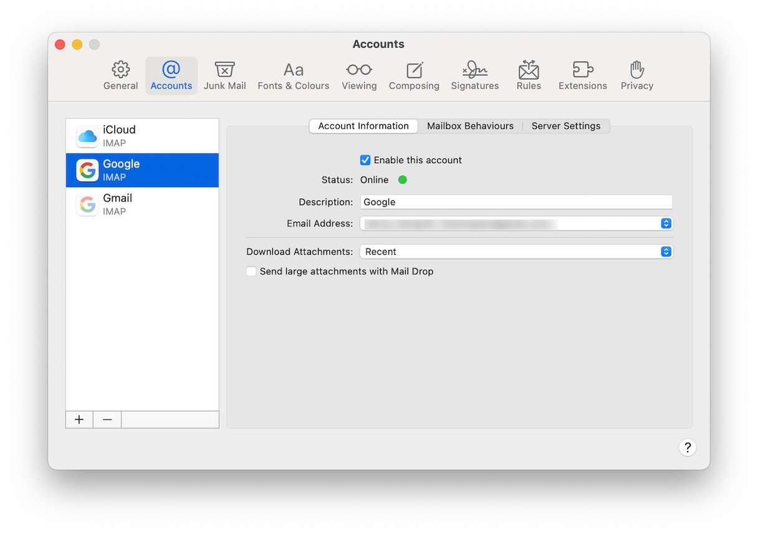Switch to the Mailbox Behaviours tab

click(x=470, y=126)
